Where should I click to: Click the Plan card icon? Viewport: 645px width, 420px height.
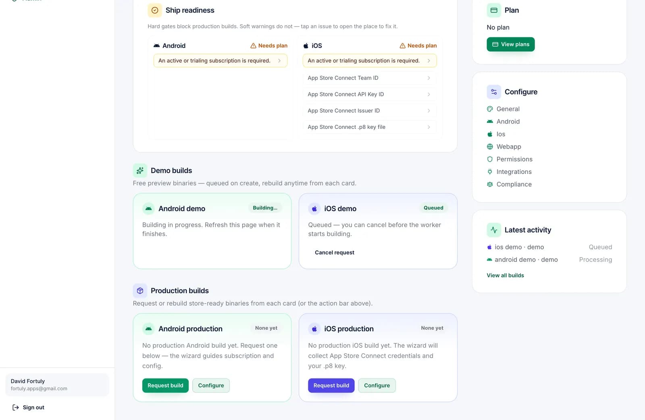[494, 10]
